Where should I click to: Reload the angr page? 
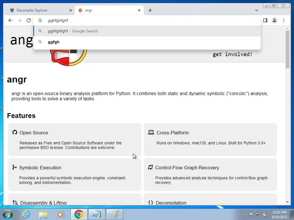click(29, 20)
